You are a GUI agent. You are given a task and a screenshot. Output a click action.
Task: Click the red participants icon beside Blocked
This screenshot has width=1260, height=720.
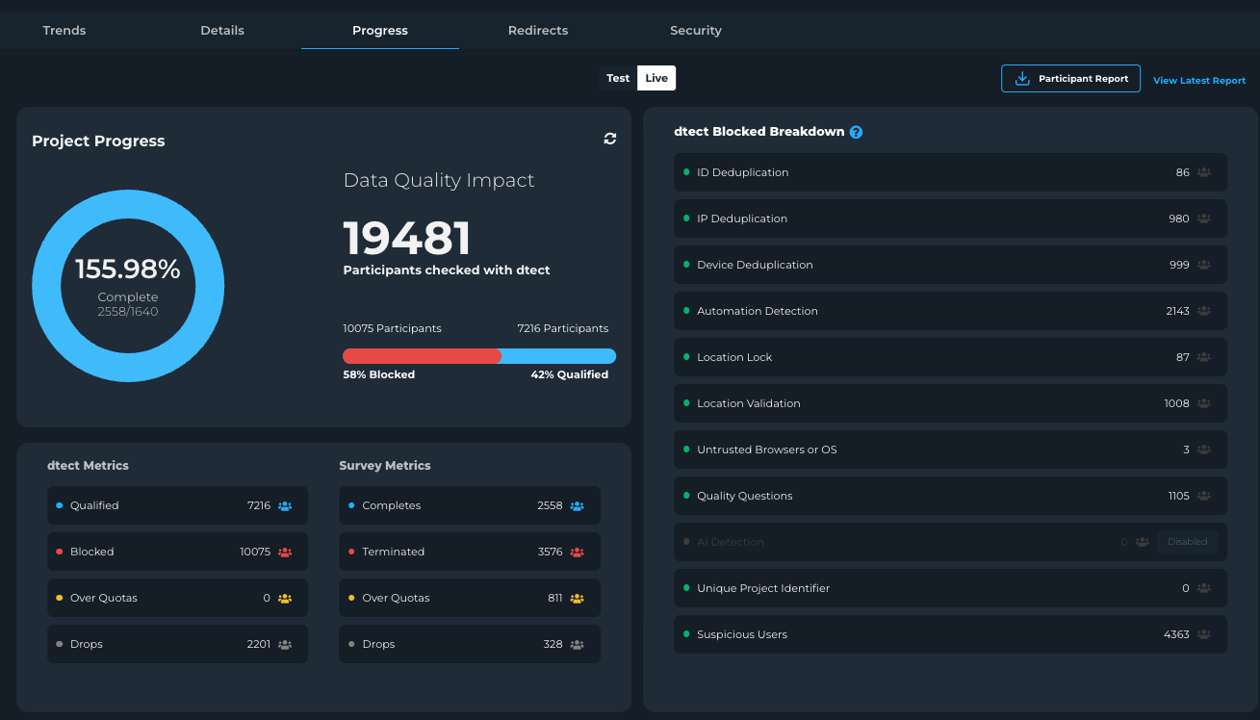pyautogui.click(x=285, y=552)
